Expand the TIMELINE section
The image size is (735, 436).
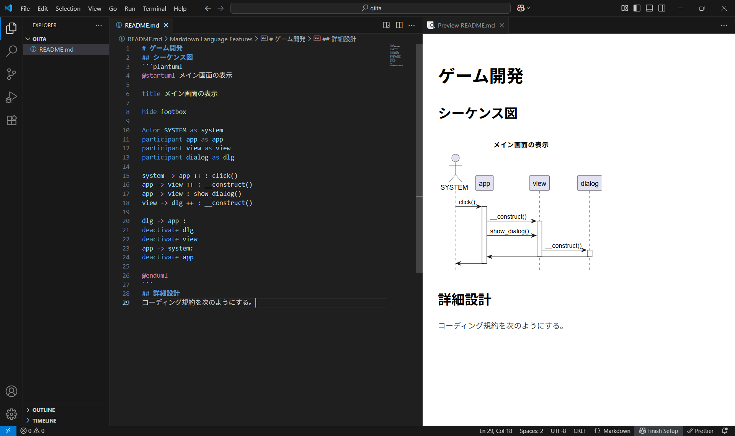(x=44, y=420)
